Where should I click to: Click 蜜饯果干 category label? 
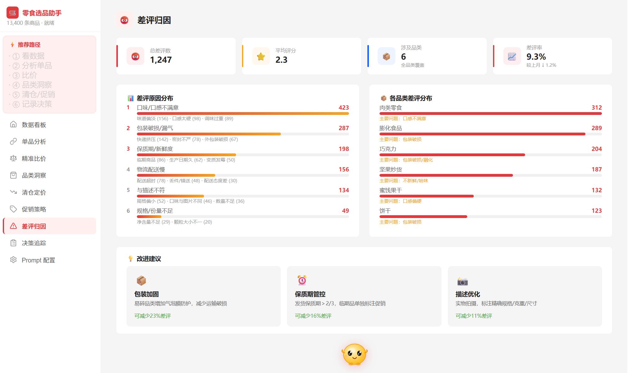point(391,190)
